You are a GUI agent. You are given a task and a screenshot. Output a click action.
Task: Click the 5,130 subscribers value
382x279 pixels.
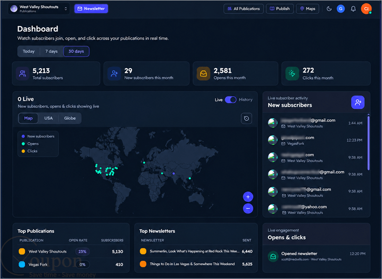click(x=117, y=252)
